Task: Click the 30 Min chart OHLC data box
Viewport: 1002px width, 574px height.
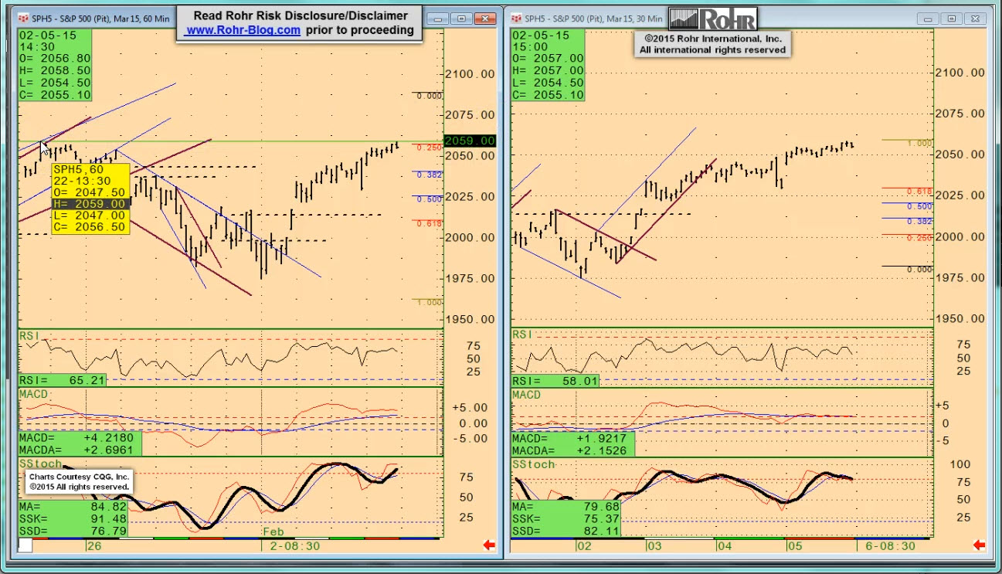Action: pos(548,65)
